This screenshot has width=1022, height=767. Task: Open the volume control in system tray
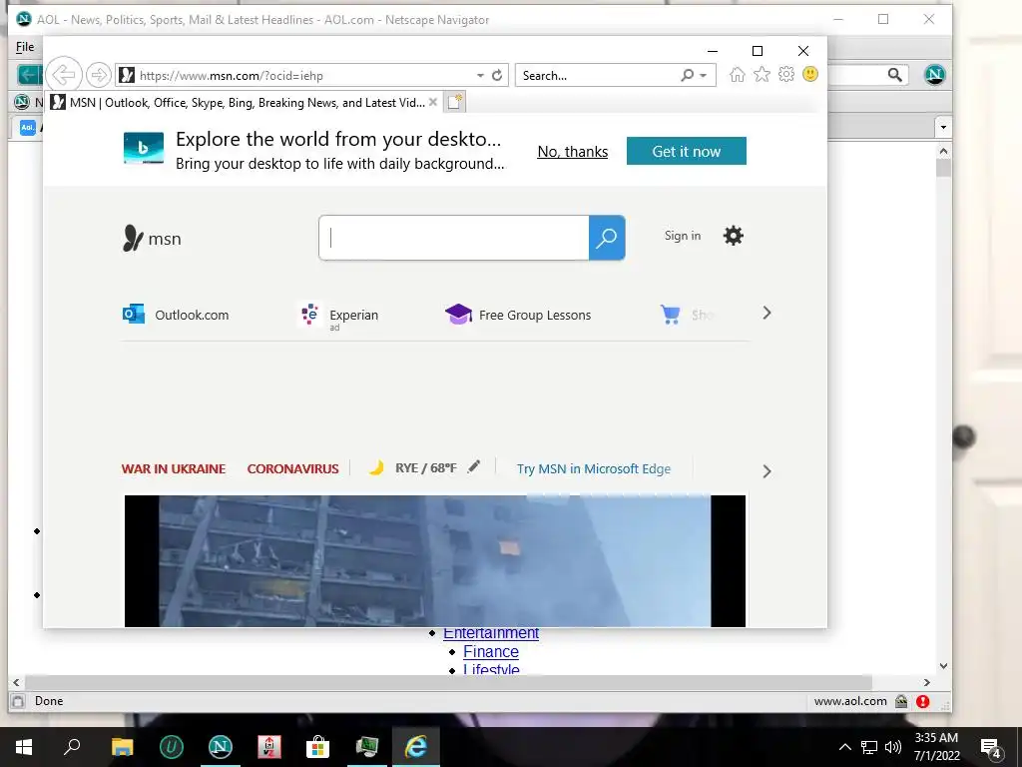893,747
